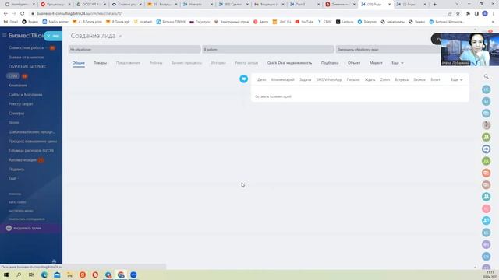Open a new browser tab with the plus
Viewport: 499px width, 280px height.
(435, 5)
